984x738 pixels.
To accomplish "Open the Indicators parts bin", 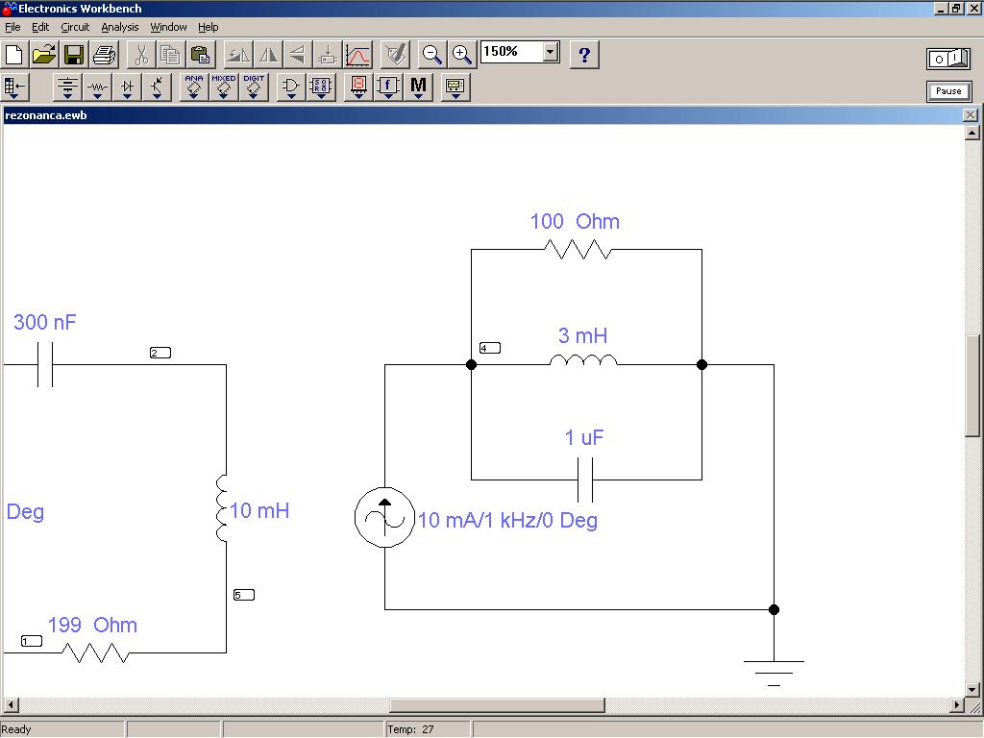I will (x=358, y=87).
